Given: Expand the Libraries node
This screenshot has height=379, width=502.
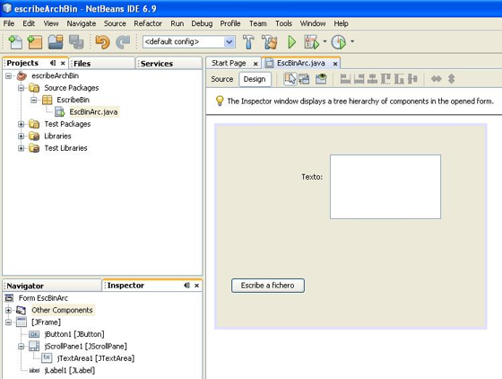Looking at the screenshot, I should tap(22, 137).
